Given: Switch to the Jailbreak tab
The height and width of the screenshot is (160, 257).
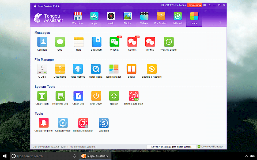Looking at the screenshot, I should 177,18.
